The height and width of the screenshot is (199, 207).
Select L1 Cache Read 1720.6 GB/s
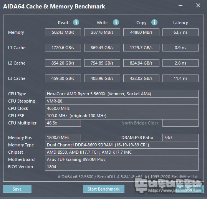[x=63, y=48]
